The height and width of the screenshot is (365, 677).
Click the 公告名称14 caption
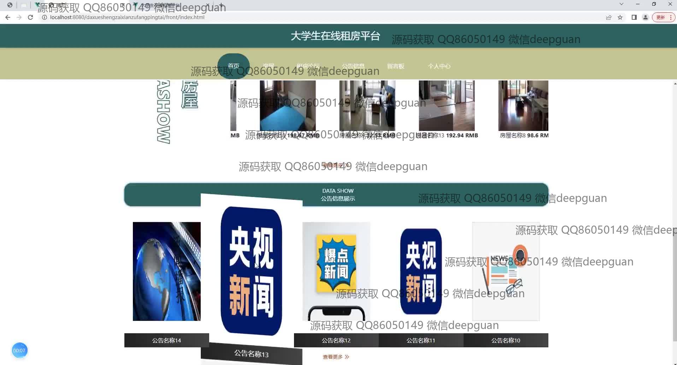click(x=166, y=340)
